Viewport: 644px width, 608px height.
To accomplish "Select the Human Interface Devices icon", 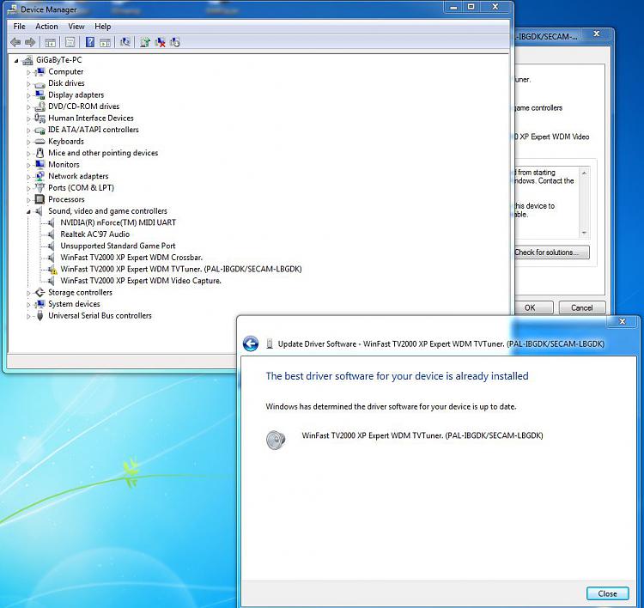I will point(39,119).
